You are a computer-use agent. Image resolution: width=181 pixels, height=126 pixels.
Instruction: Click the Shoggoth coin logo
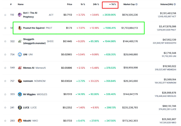point(20,41)
